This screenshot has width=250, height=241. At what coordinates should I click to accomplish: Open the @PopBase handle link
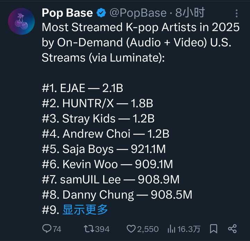pos(138,13)
